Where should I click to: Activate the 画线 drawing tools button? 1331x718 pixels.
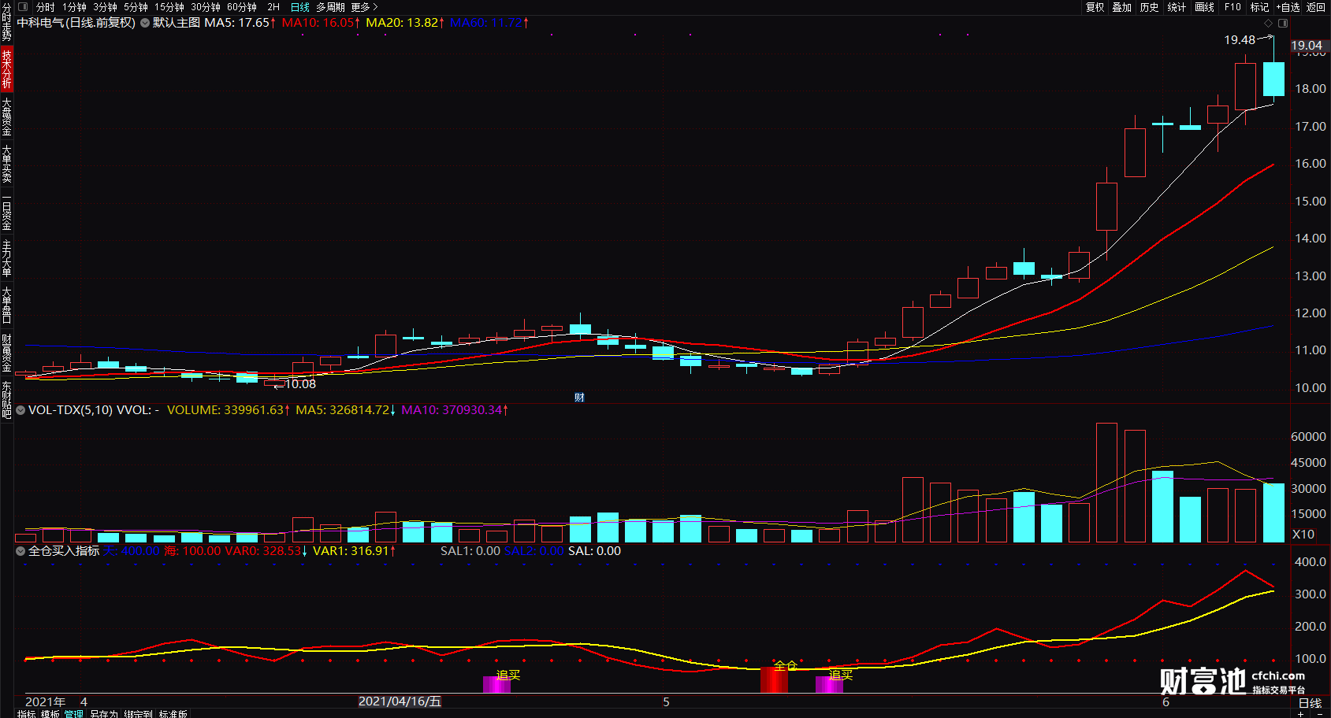tap(1204, 7)
